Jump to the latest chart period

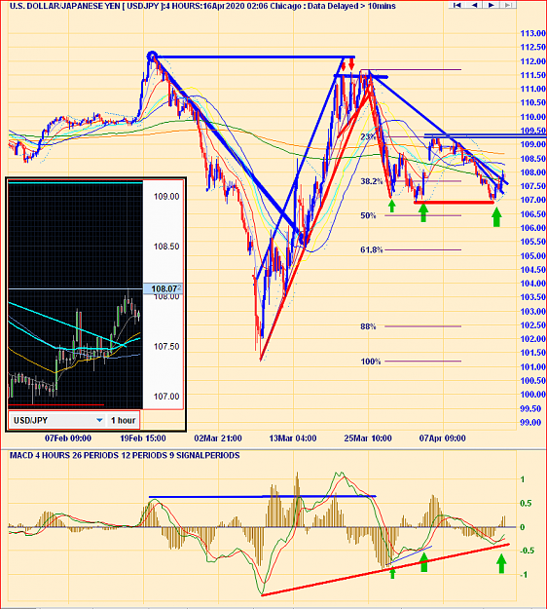pos(508,5)
